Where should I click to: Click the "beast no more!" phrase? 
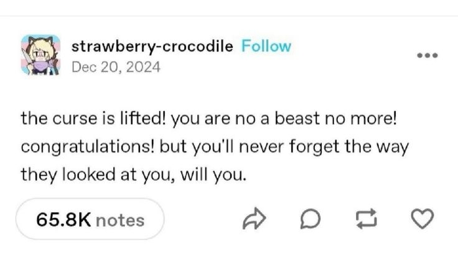[335, 119]
